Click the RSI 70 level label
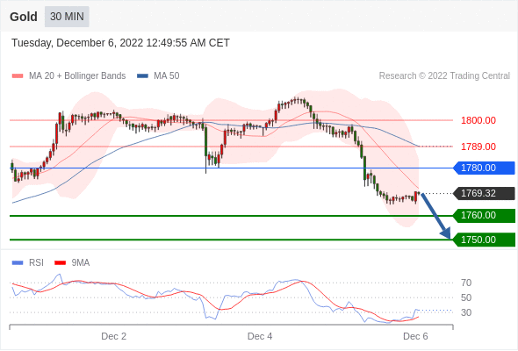518x351 pixels. click(466, 283)
